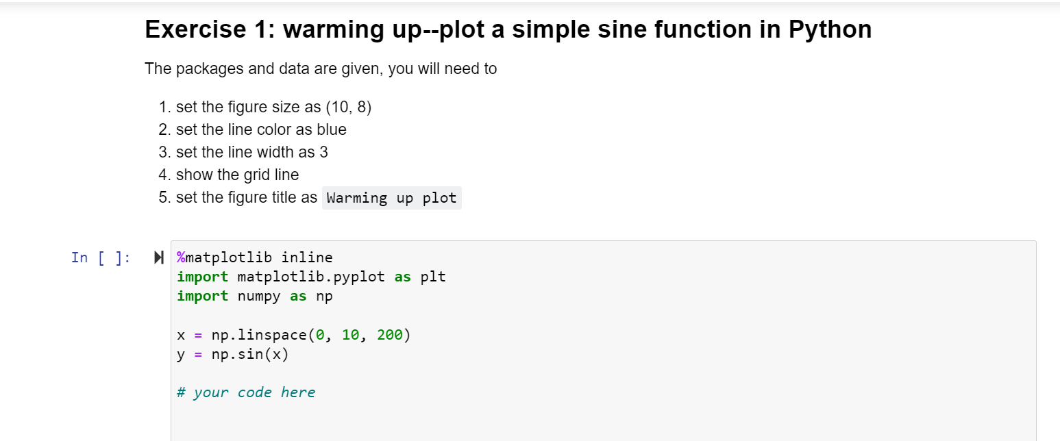Viewport: 1060px width, 441px height.
Task: Place cursor on '# your code here' comment
Action: coord(246,392)
